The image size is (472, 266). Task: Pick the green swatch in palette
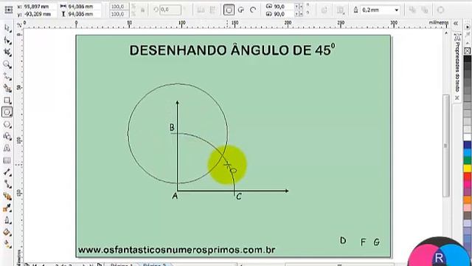click(x=468, y=160)
